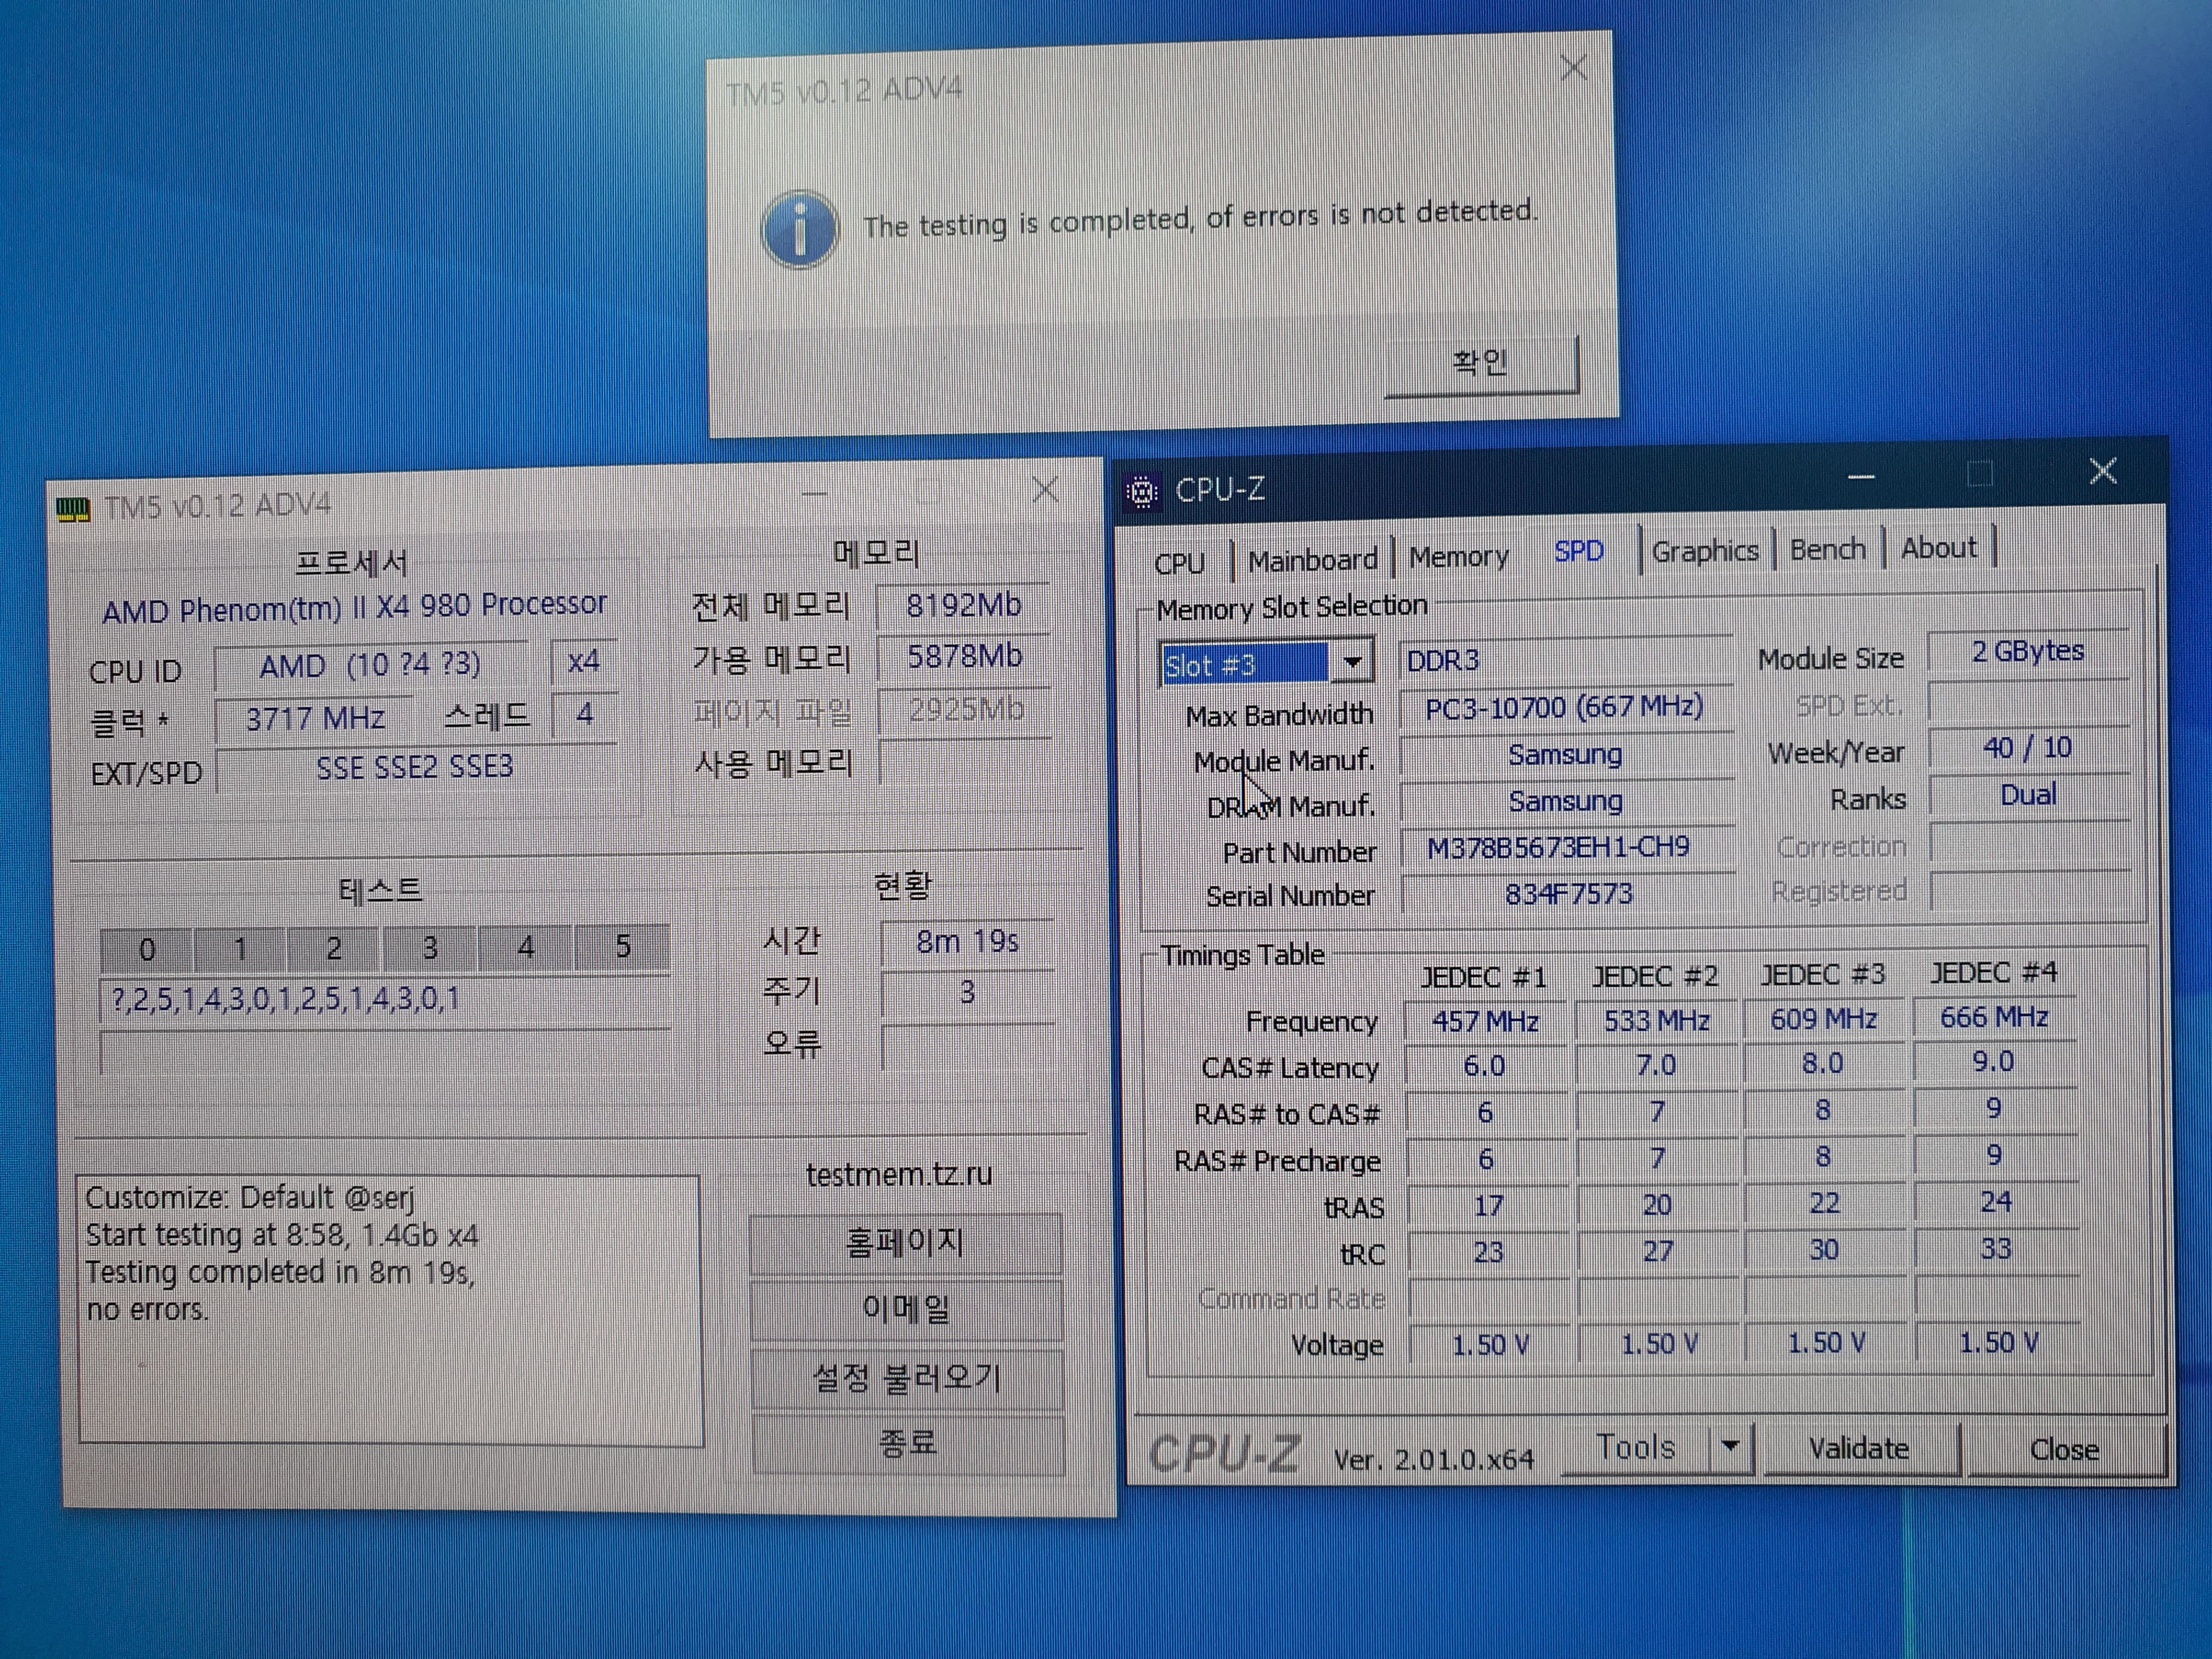This screenshot has width=2212, height=1659.
Task: Click the Dual ranks value
Action: pos(2028,796)
